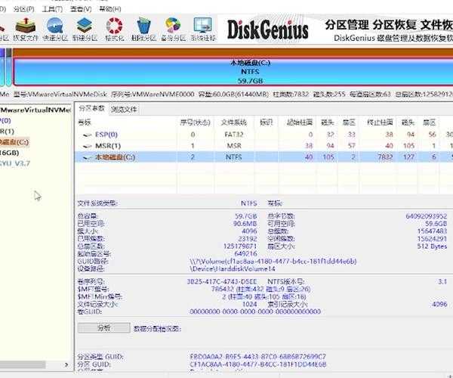
Task: Switch to the 分区参数 tab
Action: click(92, 109)
